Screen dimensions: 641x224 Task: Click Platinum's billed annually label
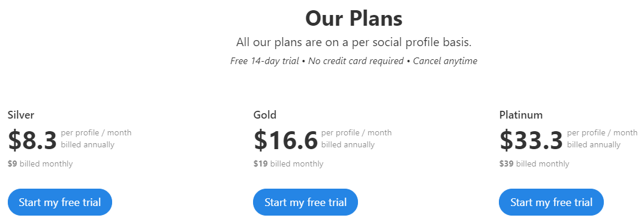coord(594,145)
